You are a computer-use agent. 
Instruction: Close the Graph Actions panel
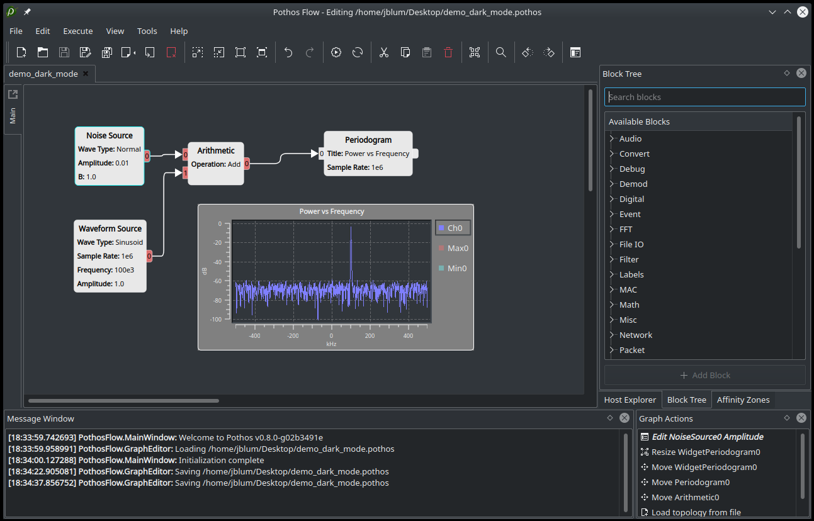pos(801,418)
